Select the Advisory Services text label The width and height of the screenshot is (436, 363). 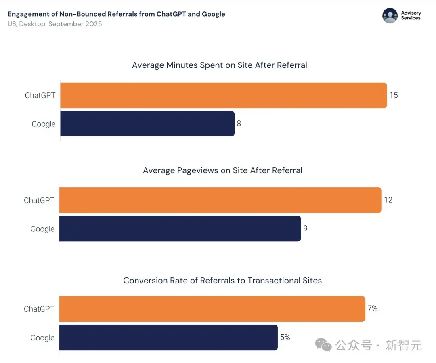[411, 15]
